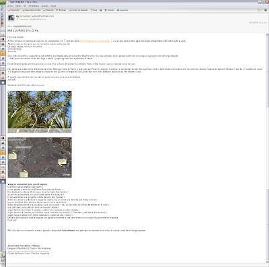Image resolution: width=269 pixels, height=267 pixels.
Task: Go to the next message with Siguiente
Action: pos(122,10)
